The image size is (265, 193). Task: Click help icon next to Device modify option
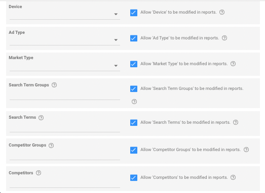222,12
